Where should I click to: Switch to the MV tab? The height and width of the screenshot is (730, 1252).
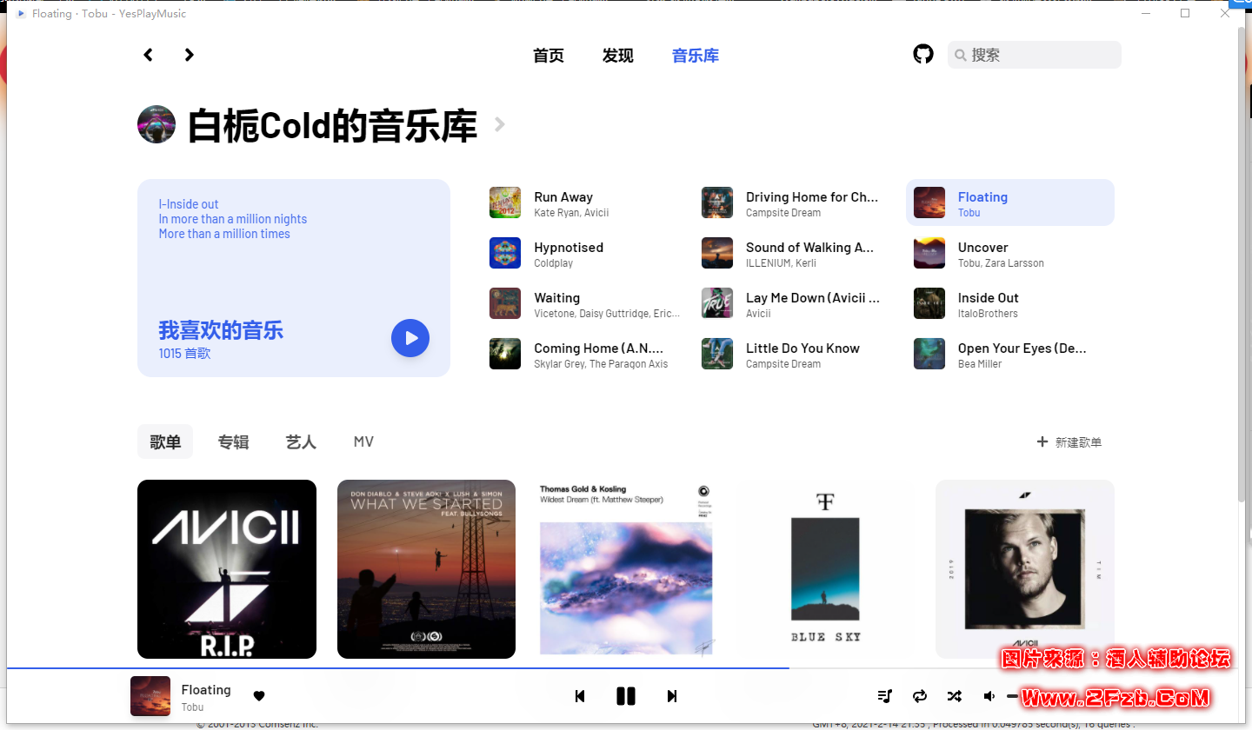(x=363, y=441)
